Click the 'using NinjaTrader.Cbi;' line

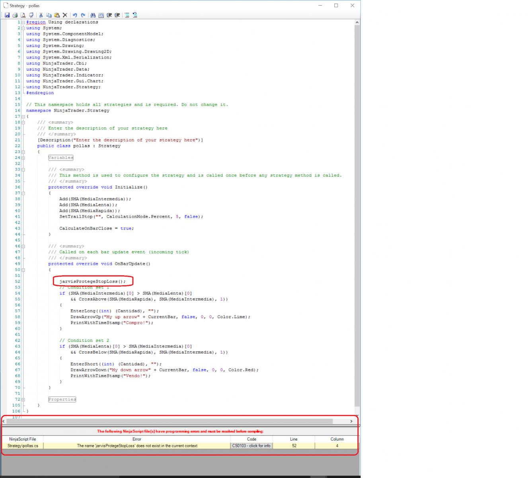pyautogui.click(x=57, y=63)
